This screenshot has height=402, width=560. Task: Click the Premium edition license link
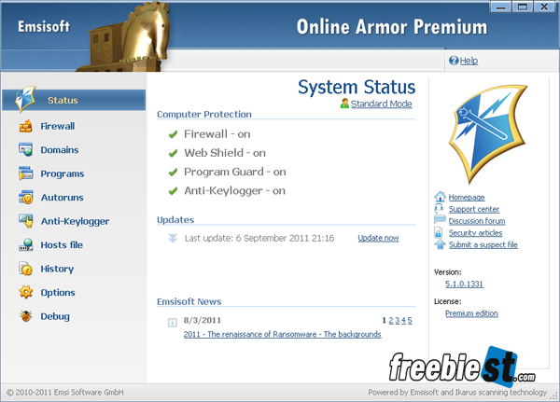pos(471,313)
